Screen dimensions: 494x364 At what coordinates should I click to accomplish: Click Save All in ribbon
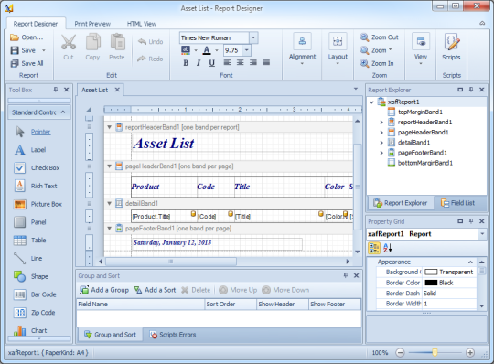[27, 63]
